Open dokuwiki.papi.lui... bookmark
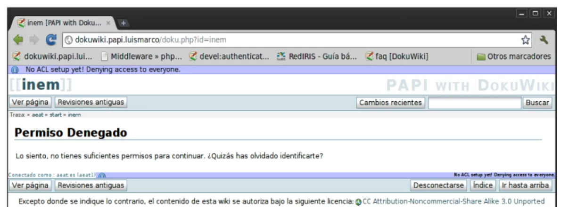Screen dimensions: 561x207 (x=52, y=56)
